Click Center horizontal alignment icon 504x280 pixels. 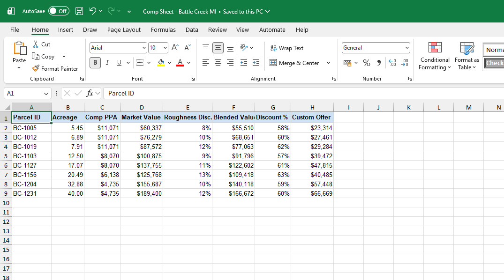(x=218, y=63)
